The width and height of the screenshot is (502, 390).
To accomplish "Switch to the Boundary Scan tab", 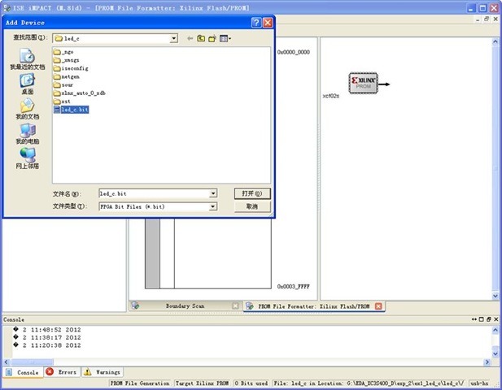I will click(x=185, y=306).
